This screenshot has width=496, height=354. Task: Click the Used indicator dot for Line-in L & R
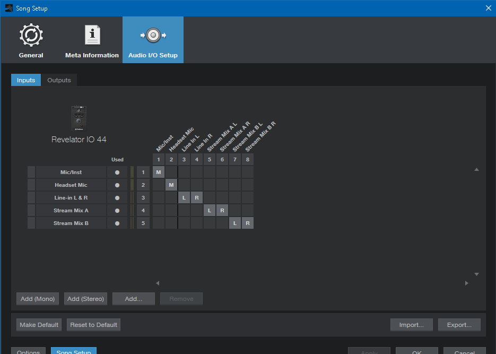117,198
